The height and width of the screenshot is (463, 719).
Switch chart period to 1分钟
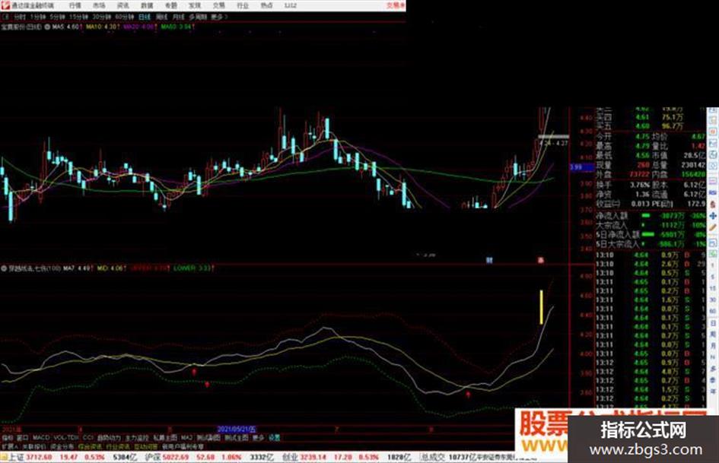37,17
